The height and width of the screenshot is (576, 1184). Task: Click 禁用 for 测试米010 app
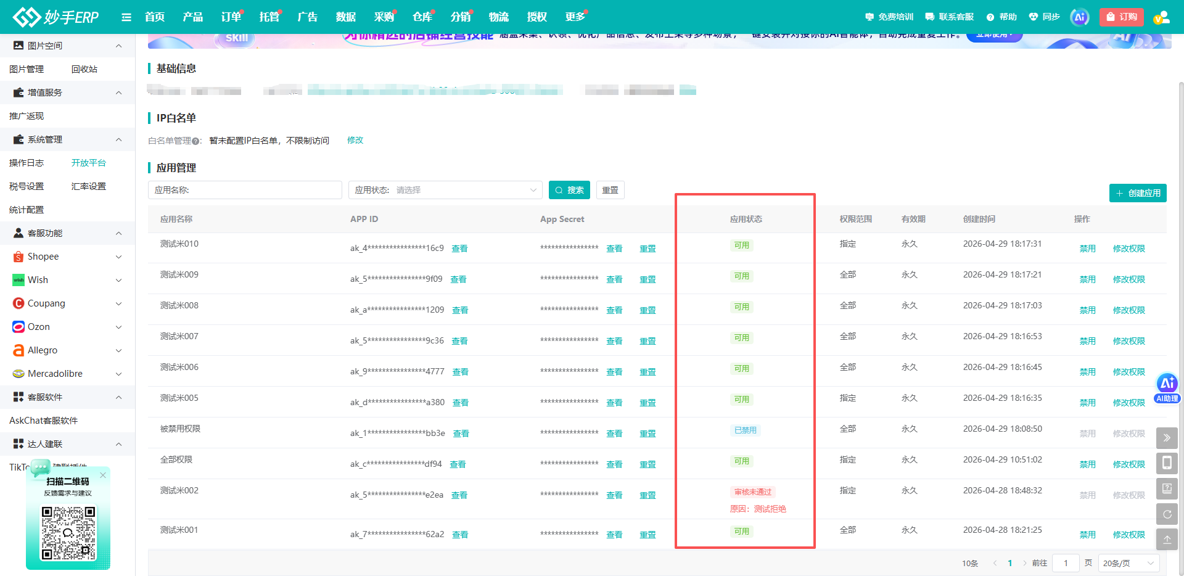[1087, 249]
